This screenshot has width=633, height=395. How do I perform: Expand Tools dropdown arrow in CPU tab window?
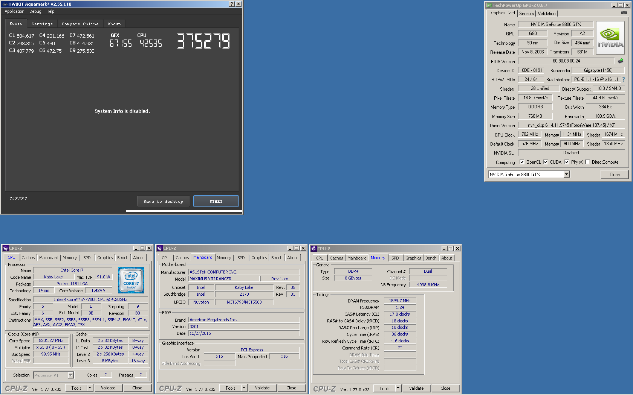[90, 388]
